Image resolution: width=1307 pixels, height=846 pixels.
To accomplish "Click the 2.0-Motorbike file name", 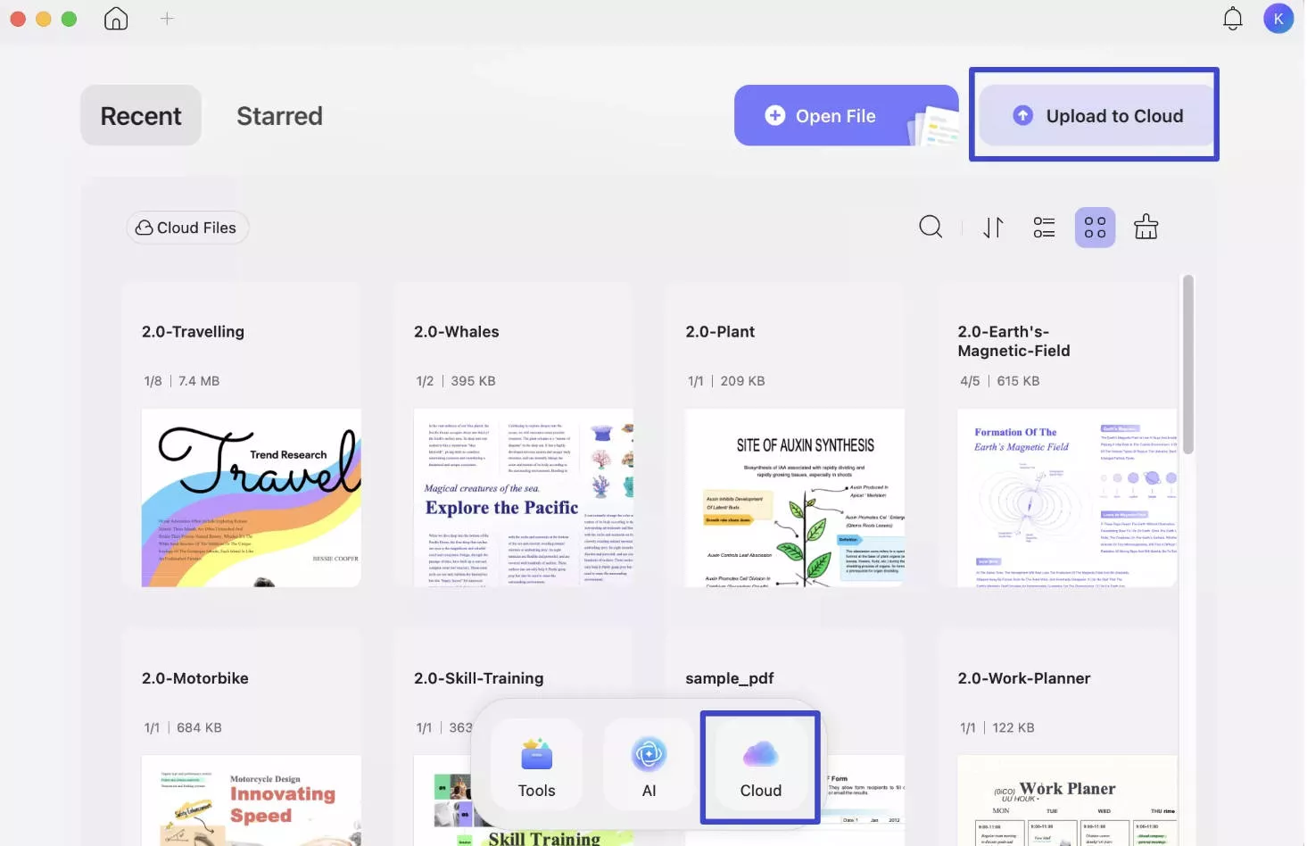I will (195, 678).
